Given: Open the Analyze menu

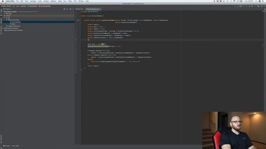Looking at the screenshot, I should coord(46,1).
